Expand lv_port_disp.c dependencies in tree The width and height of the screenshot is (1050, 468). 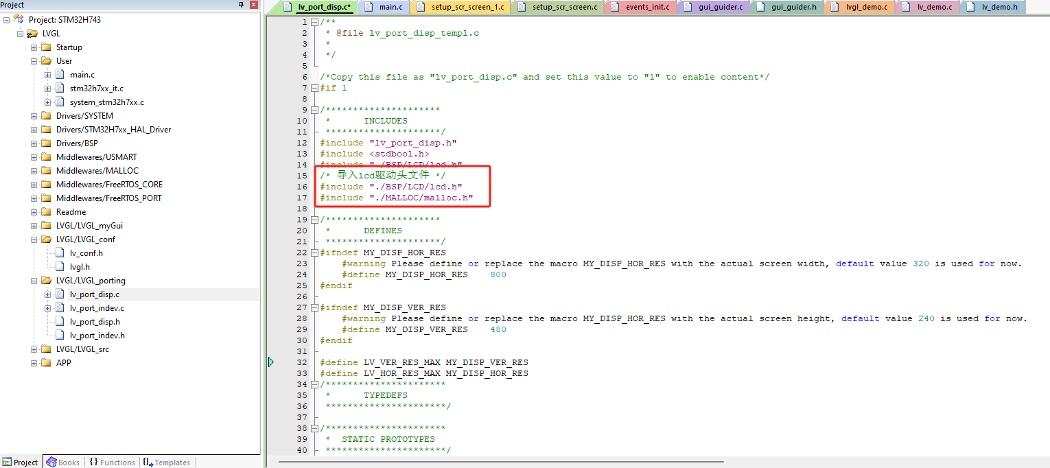(x=47, y=294)
